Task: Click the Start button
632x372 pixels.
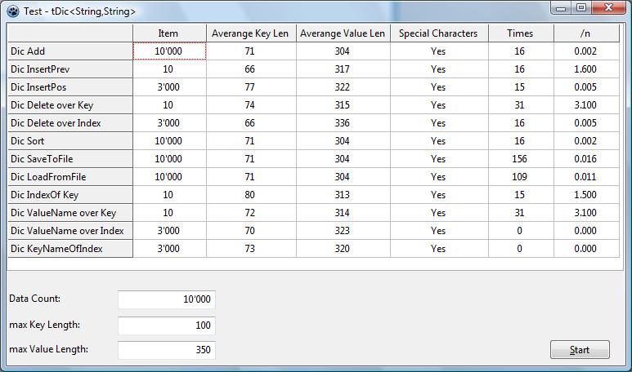Action: [580, 350]
